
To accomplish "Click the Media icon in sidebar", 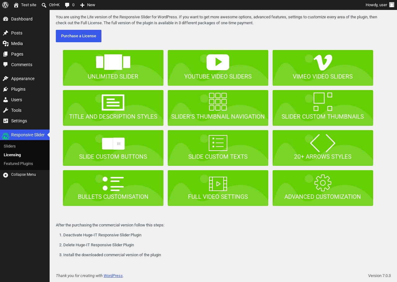I will coord(6,43).
